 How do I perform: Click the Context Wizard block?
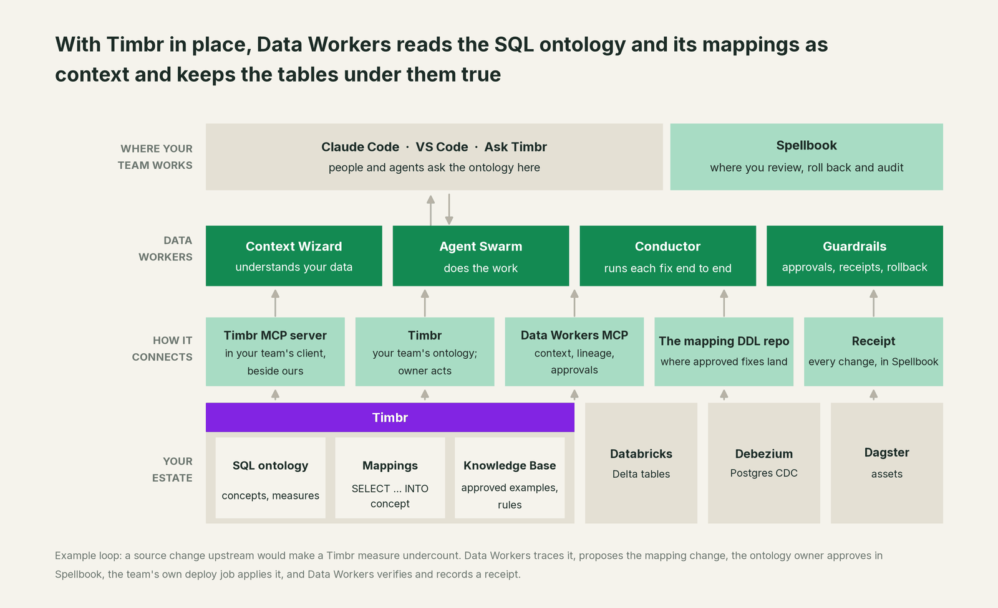point(294,256)
